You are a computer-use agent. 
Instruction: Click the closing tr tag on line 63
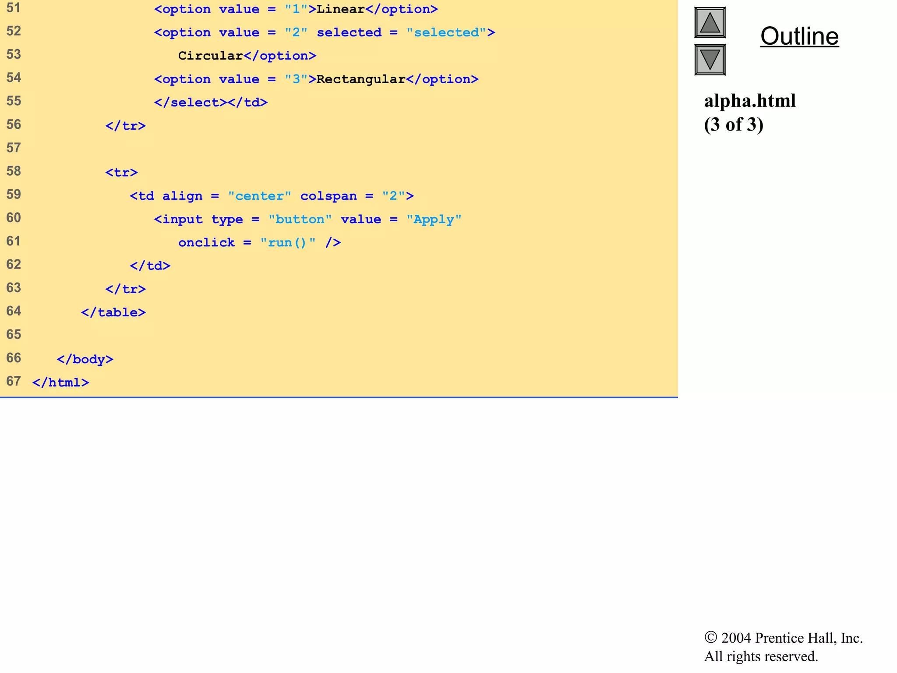pyautogui.click(x=125, y=289)
